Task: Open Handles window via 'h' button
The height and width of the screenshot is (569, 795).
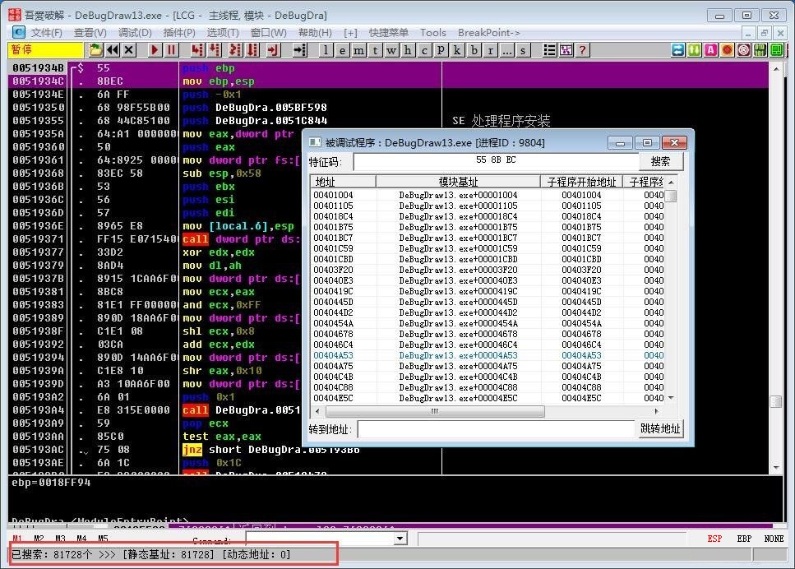Action: click(x=408, y=50)
